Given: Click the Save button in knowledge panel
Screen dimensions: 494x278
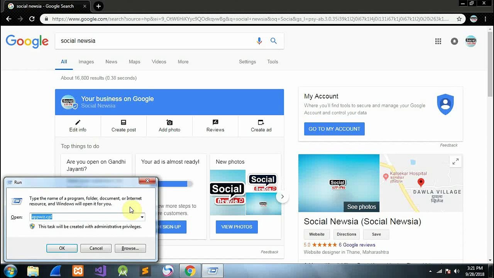Looking at the screenshot, I should coord(376,234).
